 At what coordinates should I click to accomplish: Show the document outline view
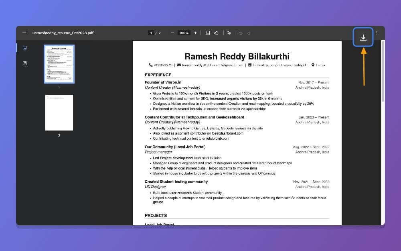click(x=24, y=63)
